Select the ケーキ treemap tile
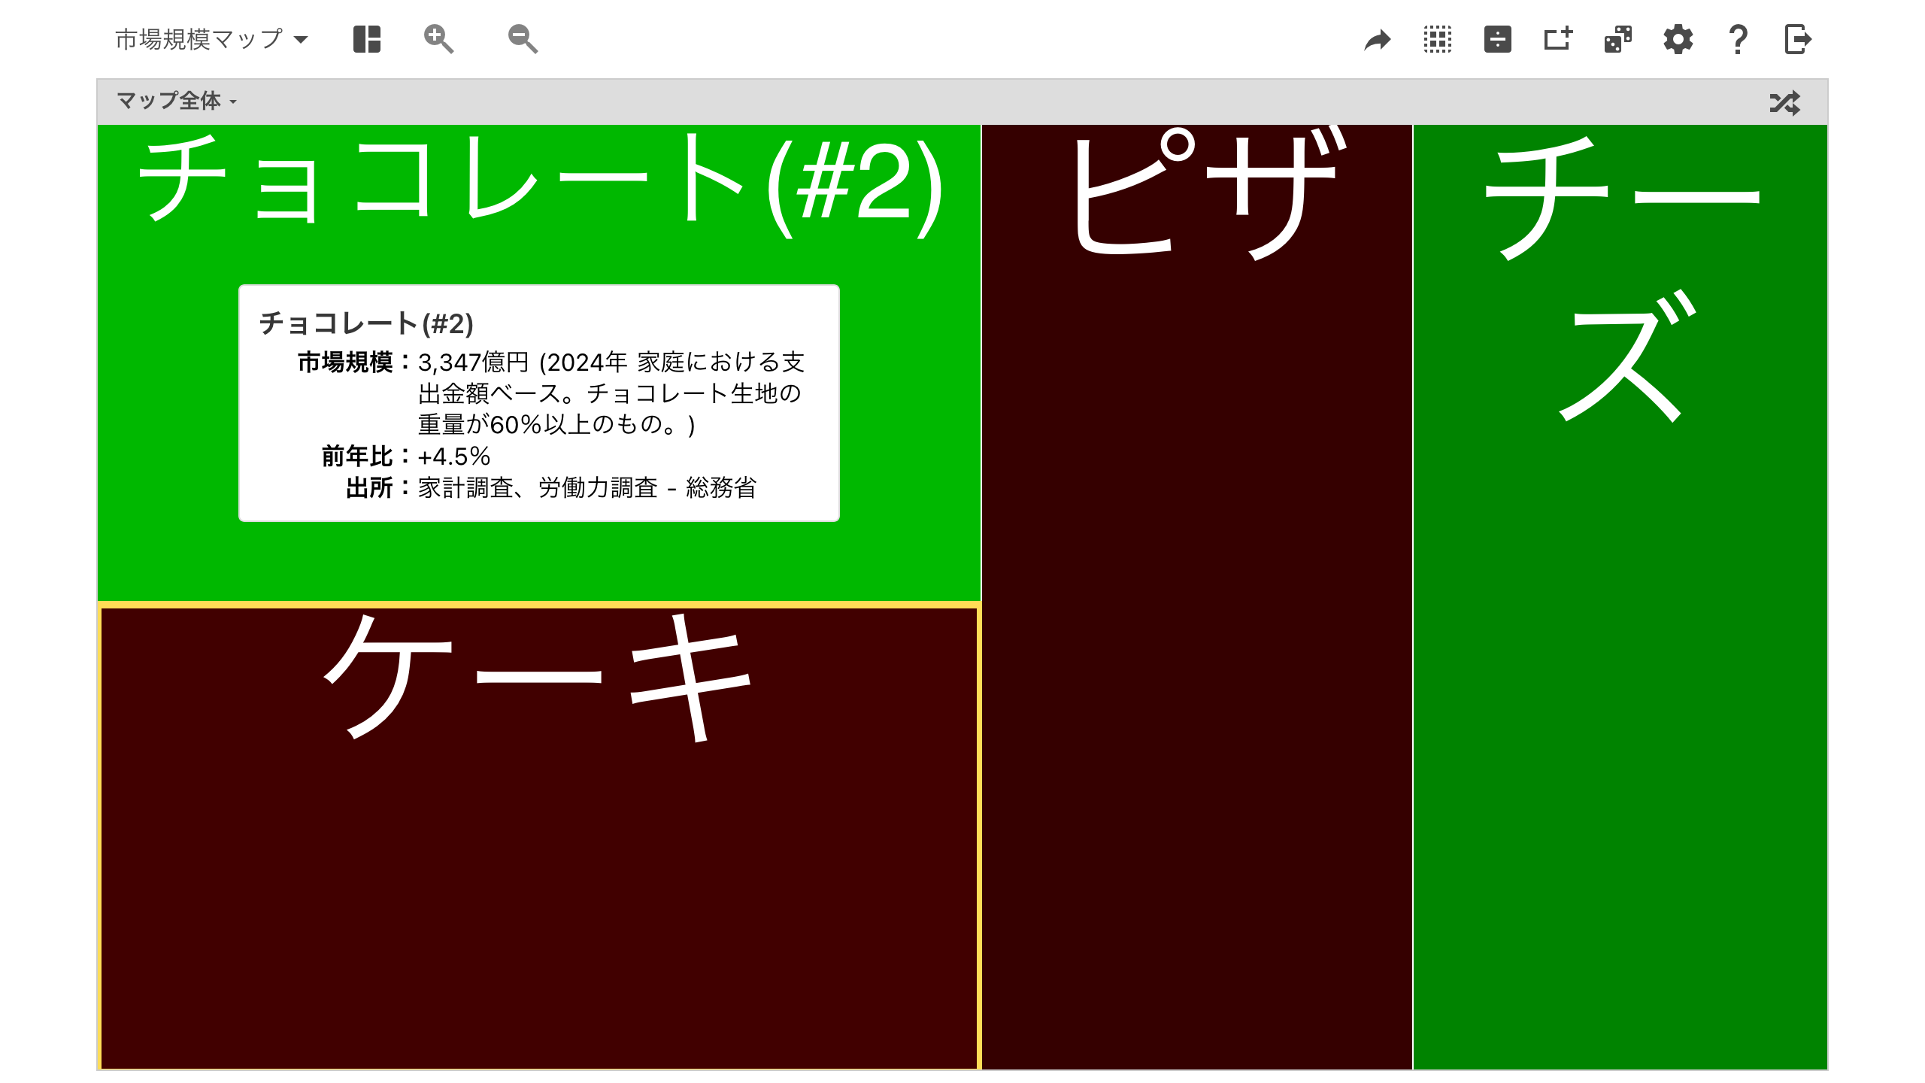This screenshot has width=1925, height=1083. [538, 836]
